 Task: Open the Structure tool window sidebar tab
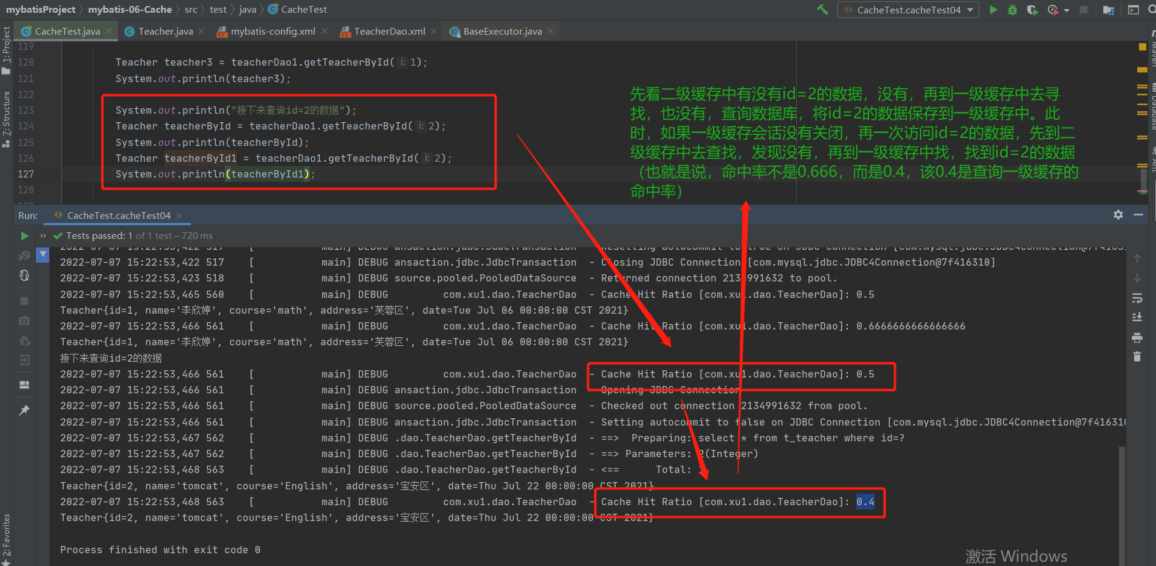coord(6,119)
